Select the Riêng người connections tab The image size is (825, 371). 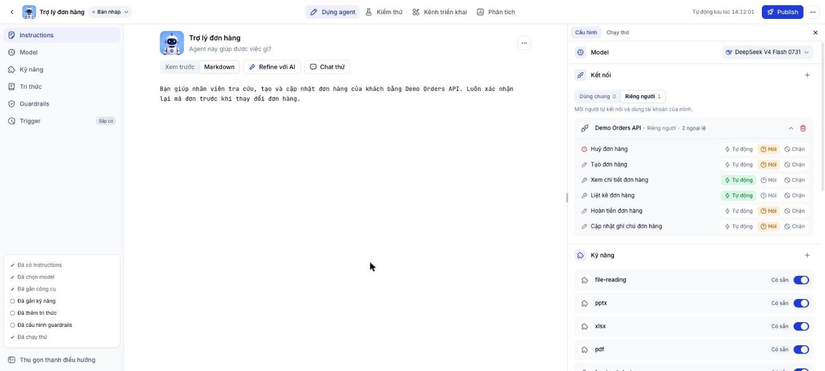[x=642, y=96]
